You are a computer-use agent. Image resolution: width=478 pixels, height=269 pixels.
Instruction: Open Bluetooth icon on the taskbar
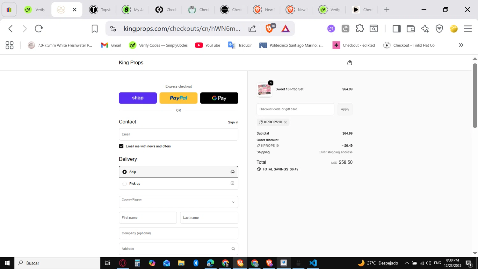click(x=196, y=263)
